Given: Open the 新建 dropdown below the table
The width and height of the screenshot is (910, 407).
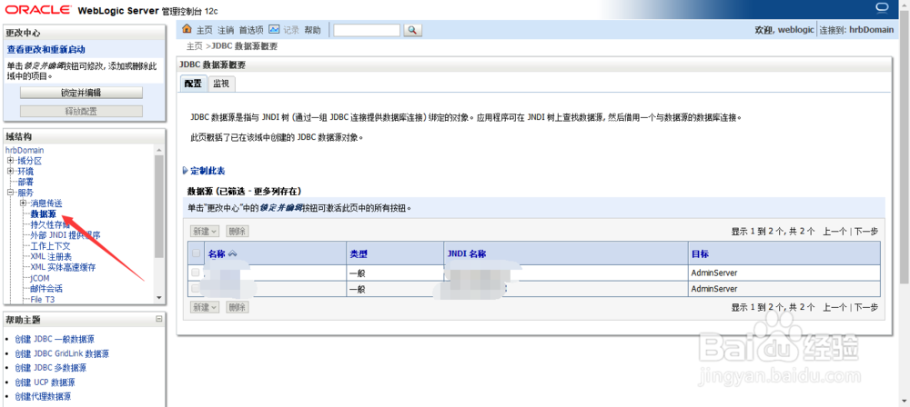Looking at the screenshot, I should coord(204,307).
